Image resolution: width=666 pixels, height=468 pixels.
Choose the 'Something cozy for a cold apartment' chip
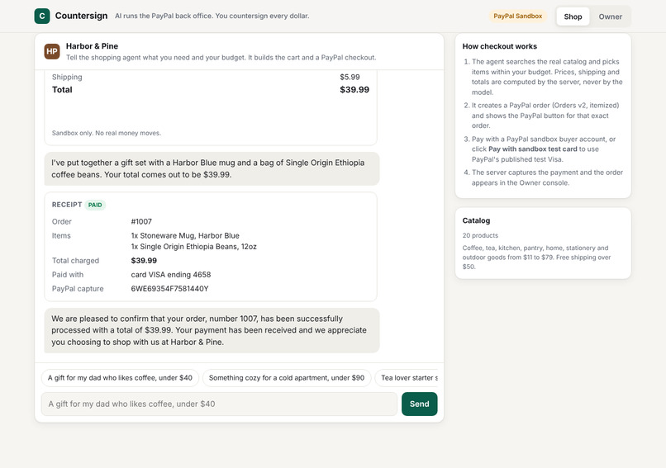point(287,378)
